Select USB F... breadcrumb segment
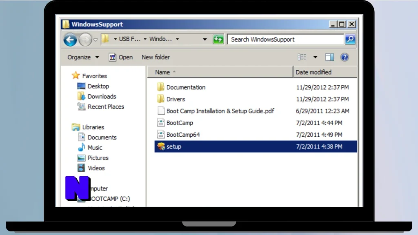This screenshot has width=418, height=235. coord(129,39)
